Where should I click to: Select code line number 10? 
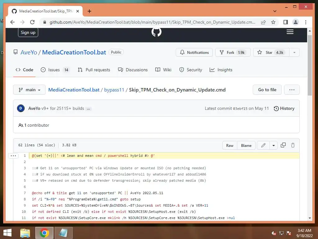(24, 212)
